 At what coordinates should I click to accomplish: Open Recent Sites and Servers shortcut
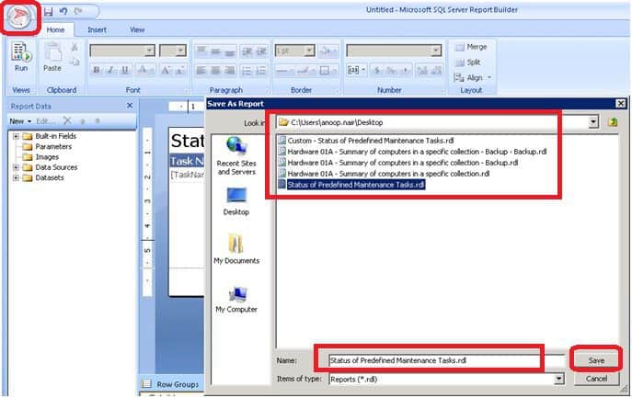point(236,156)
